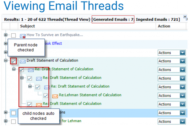Click blue envelope icon of third-level Re: Draft reply

click(47, 87)
